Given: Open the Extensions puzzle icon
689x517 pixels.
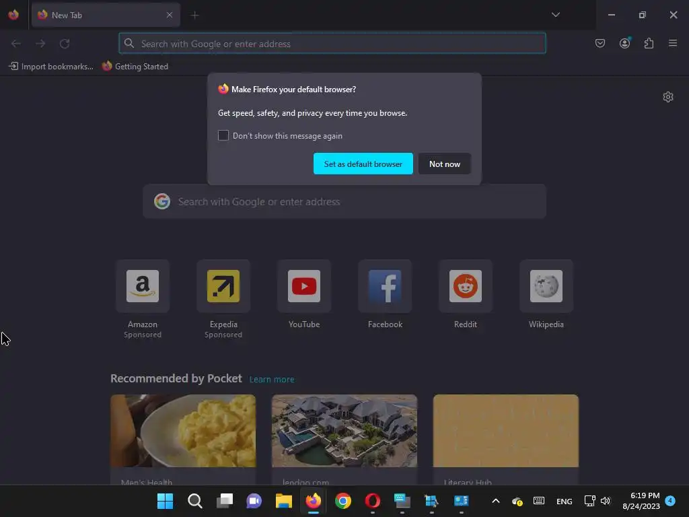Looking at the screenshot, I should [x=649, y=44].
